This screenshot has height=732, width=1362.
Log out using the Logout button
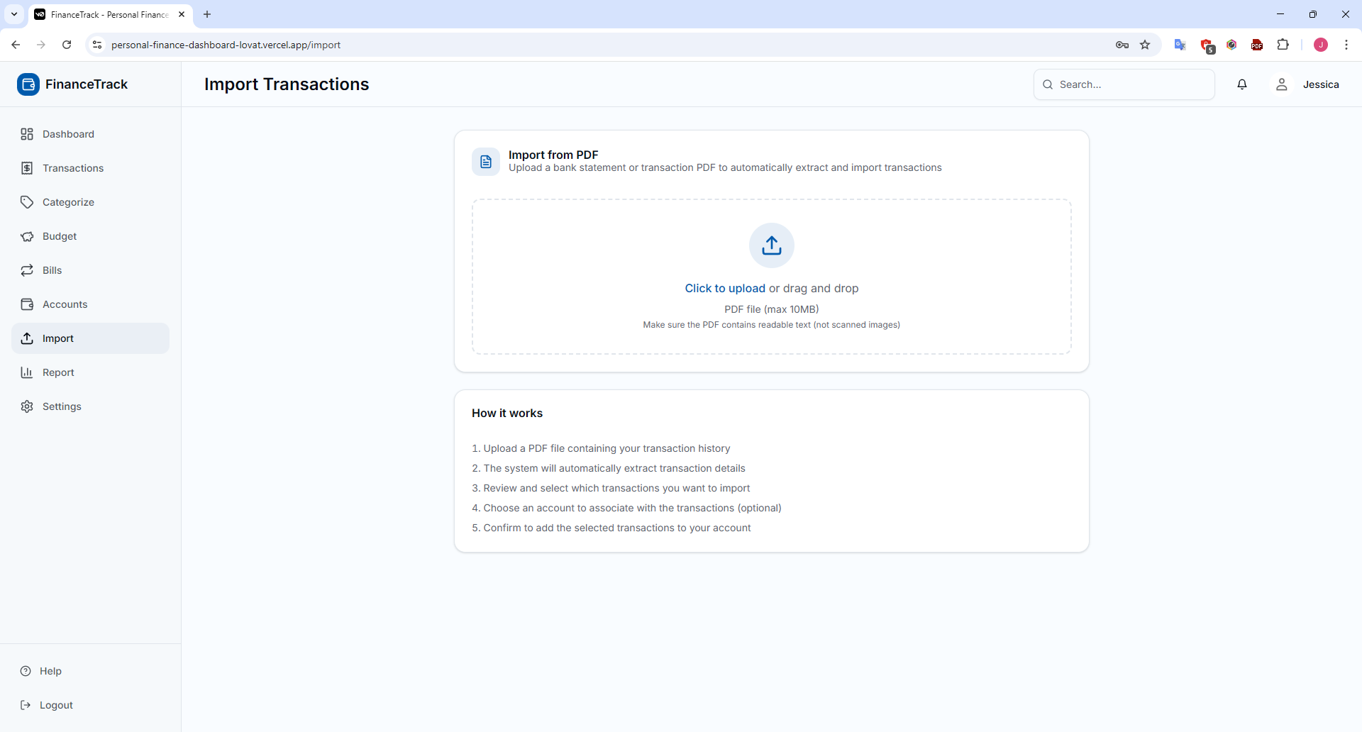[56, 705]
